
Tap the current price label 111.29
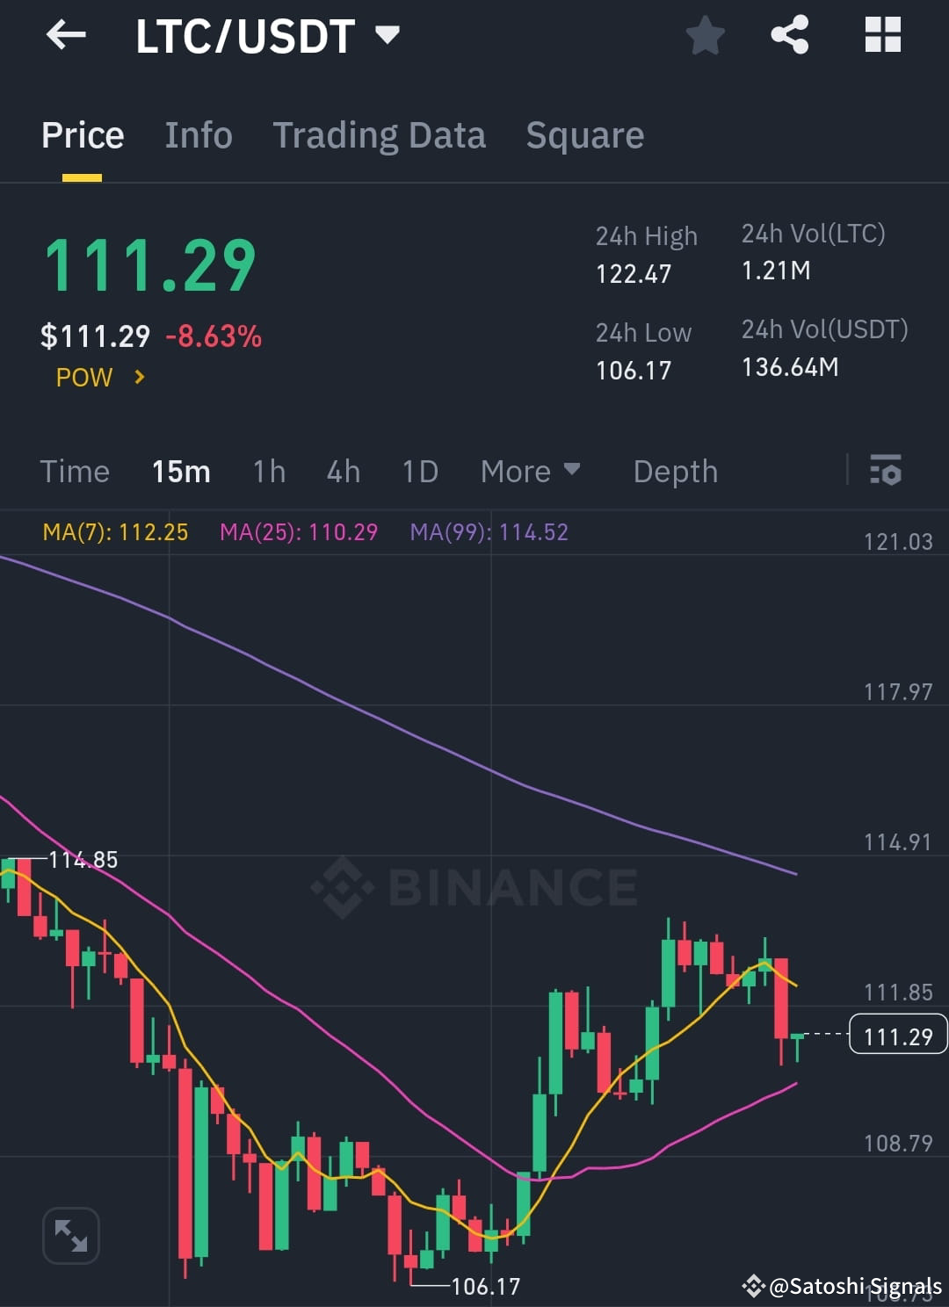(x=897, y=1036)
